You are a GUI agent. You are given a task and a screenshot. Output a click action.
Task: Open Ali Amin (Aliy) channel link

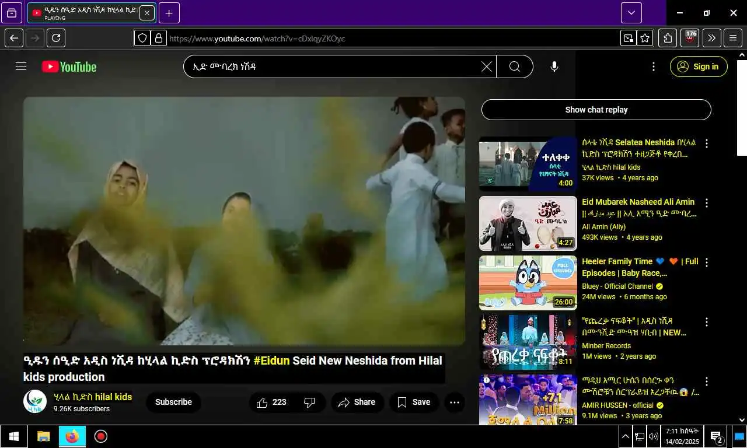[603, 227]
